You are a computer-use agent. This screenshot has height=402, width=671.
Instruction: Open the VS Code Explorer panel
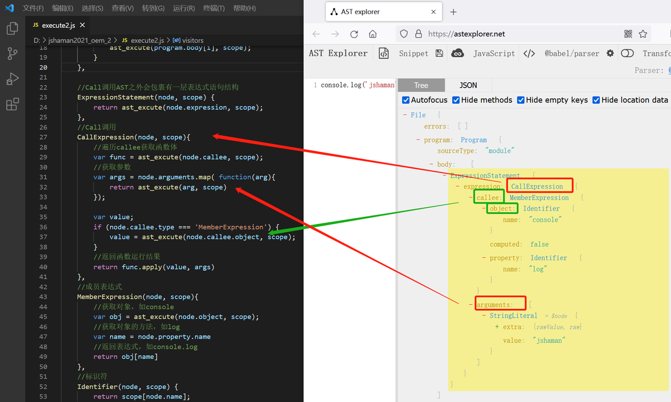point(12,28)
